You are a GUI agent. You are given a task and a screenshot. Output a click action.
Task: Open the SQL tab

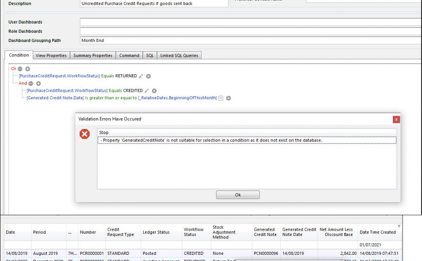tap(150, 55)
